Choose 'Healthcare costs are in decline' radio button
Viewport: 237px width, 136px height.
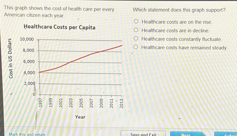click(136, 30)
